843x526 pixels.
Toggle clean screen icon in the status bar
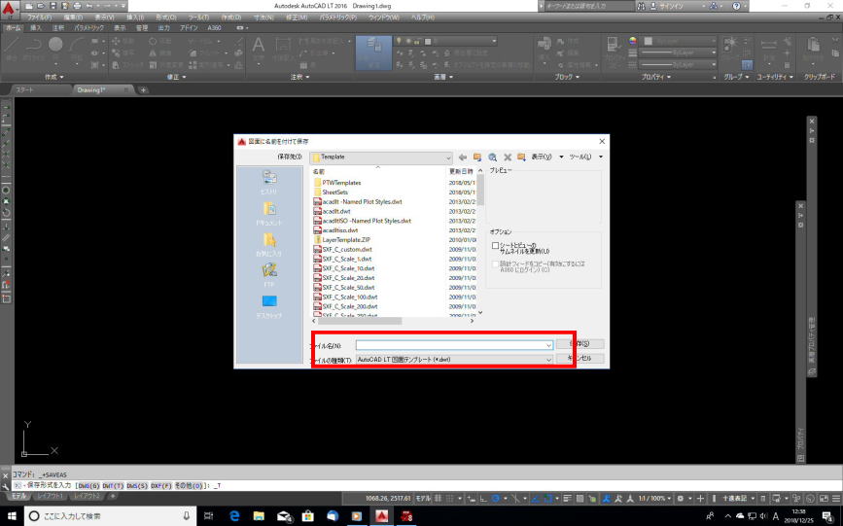tap(825, 499)
